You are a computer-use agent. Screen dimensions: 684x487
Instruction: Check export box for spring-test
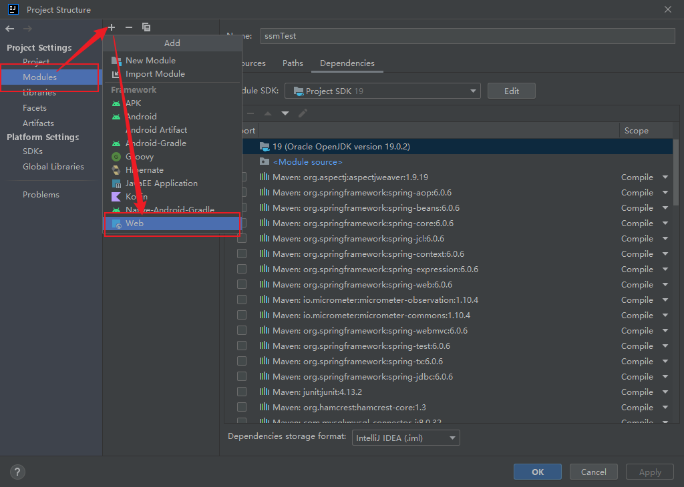point(242,346)
